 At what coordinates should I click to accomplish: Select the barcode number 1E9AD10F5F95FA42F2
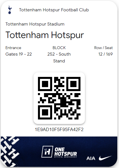coord(59,129)
